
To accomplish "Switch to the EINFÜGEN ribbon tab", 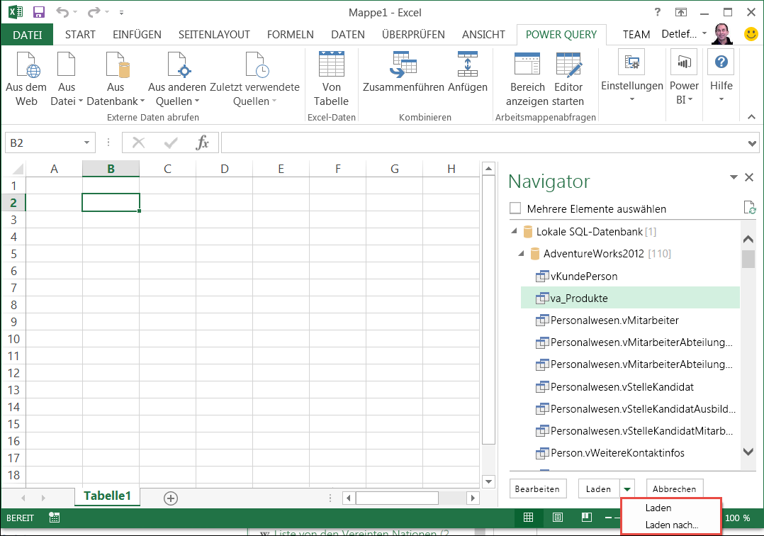I will (x=137, y=35).
